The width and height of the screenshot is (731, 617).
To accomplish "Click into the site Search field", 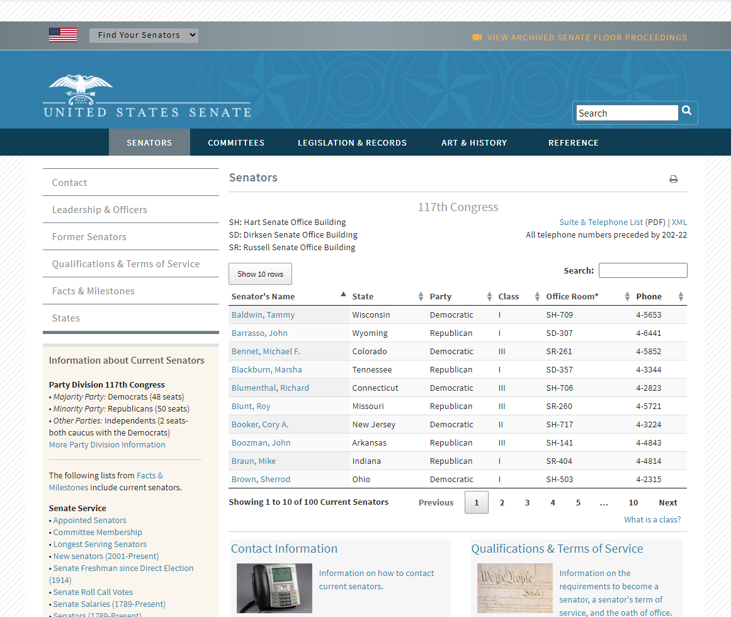I will click(x=627, y=113).
